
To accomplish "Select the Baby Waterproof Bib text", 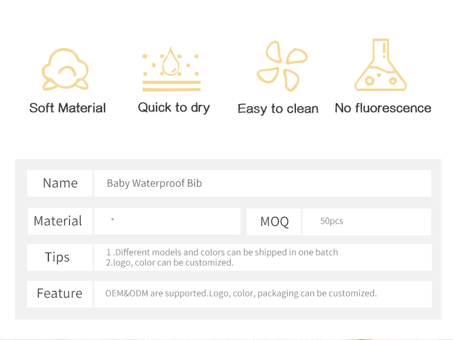I will [x=154, y=183].
